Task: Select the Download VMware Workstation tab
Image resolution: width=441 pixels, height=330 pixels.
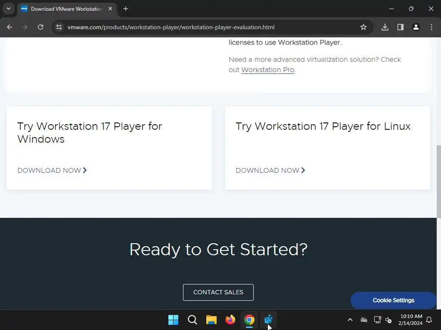Action: point(67,9)
